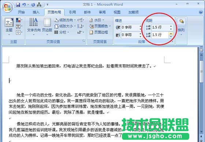Open Word help question mark icon
This screenshot has height=142, width=205.
[x=201, y=12]
